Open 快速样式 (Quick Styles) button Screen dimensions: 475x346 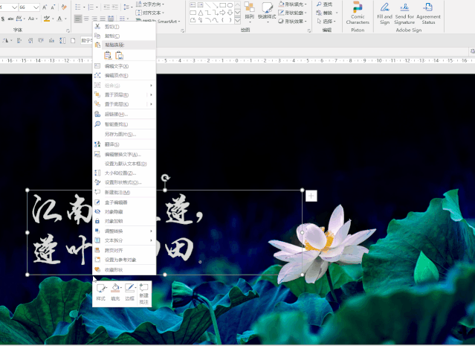tap(267, 11)
